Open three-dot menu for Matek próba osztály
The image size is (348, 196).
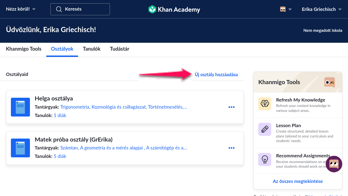pos(232,148)
